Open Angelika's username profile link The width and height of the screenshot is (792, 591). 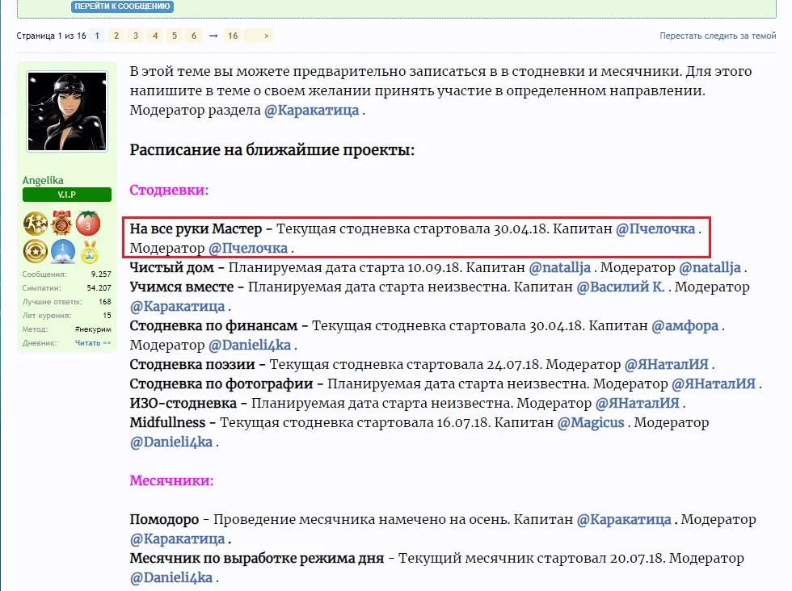43,181
